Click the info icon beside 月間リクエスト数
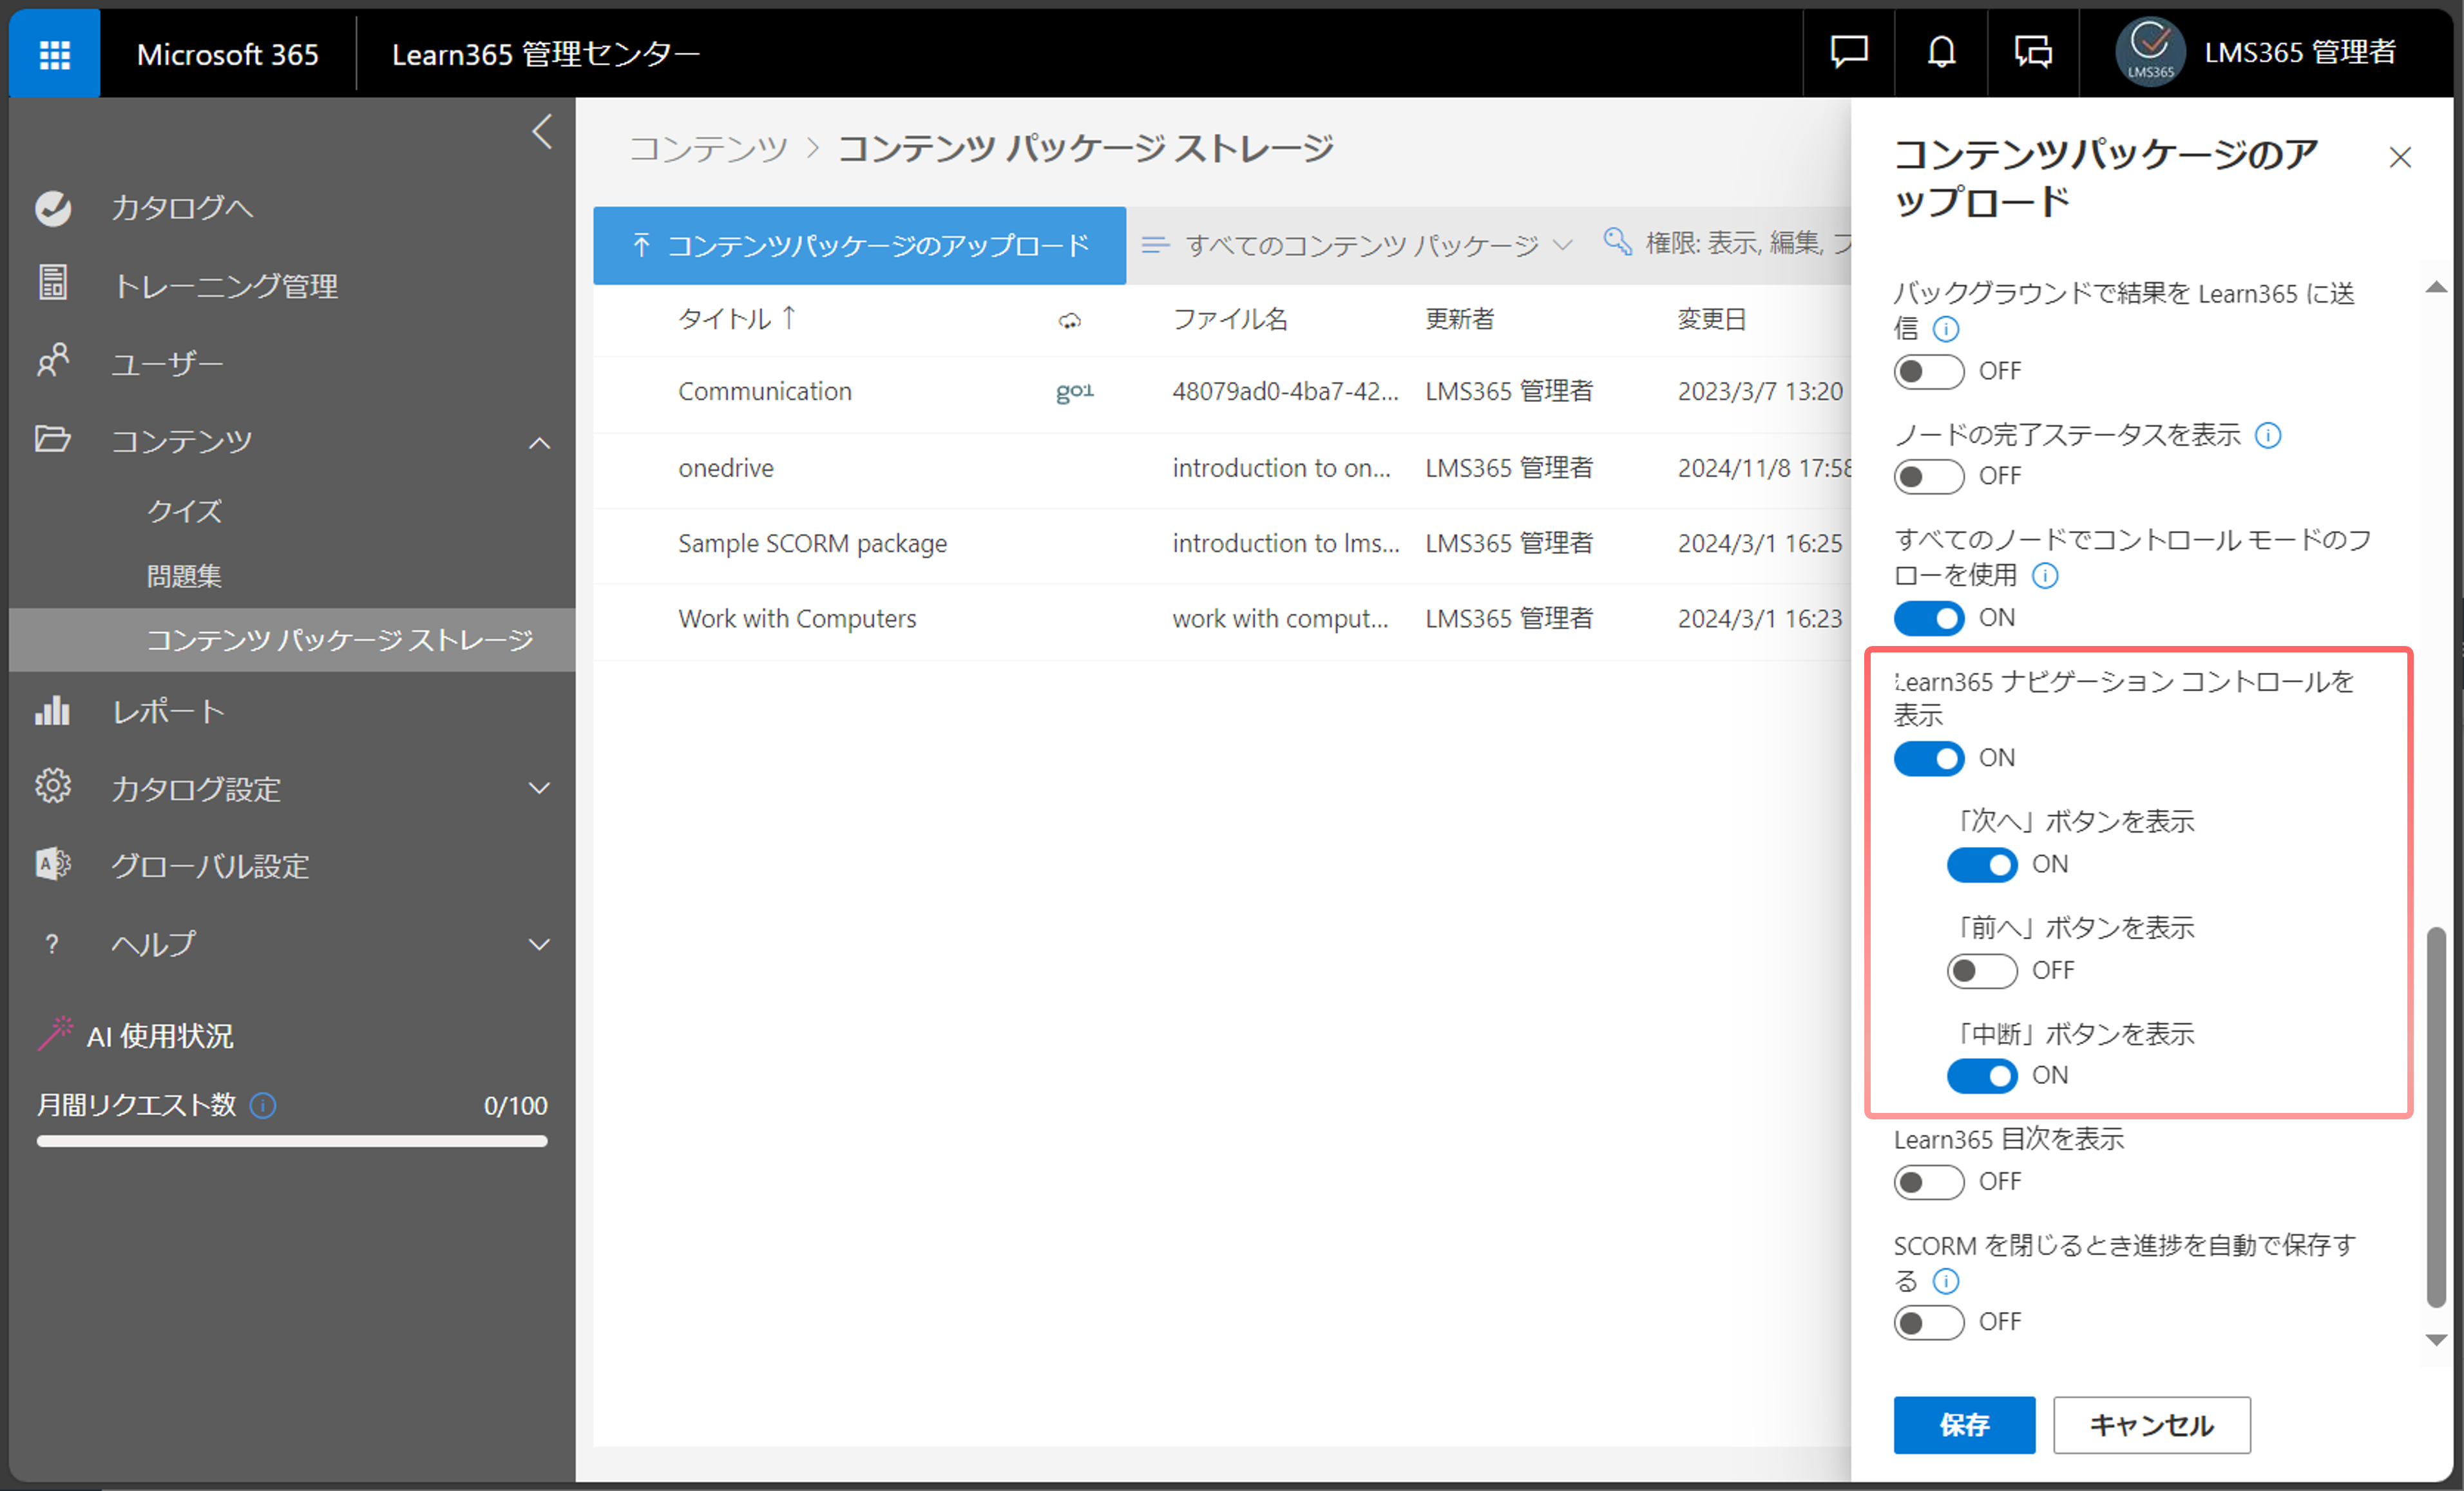 tap(263, 1105)
